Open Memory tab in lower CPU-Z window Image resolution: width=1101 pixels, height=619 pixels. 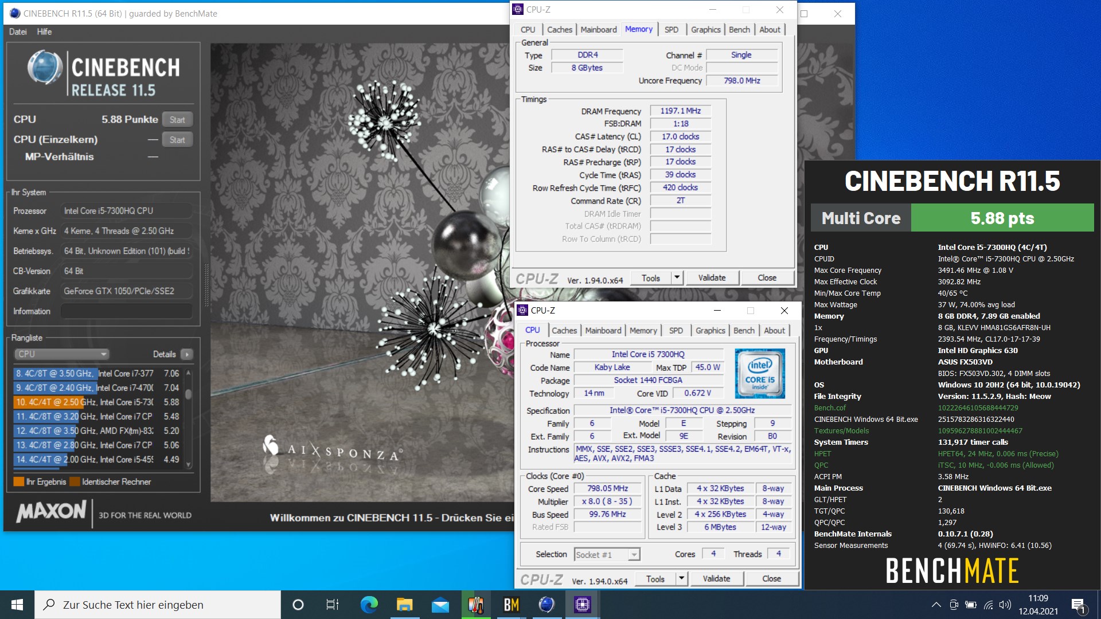(x=643, y=331)
